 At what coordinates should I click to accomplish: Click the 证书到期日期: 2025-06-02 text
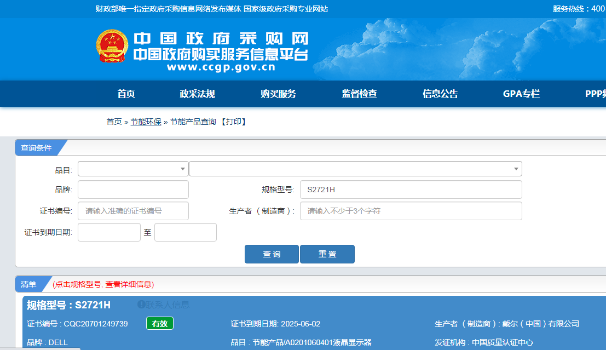(x=275, y=324)
